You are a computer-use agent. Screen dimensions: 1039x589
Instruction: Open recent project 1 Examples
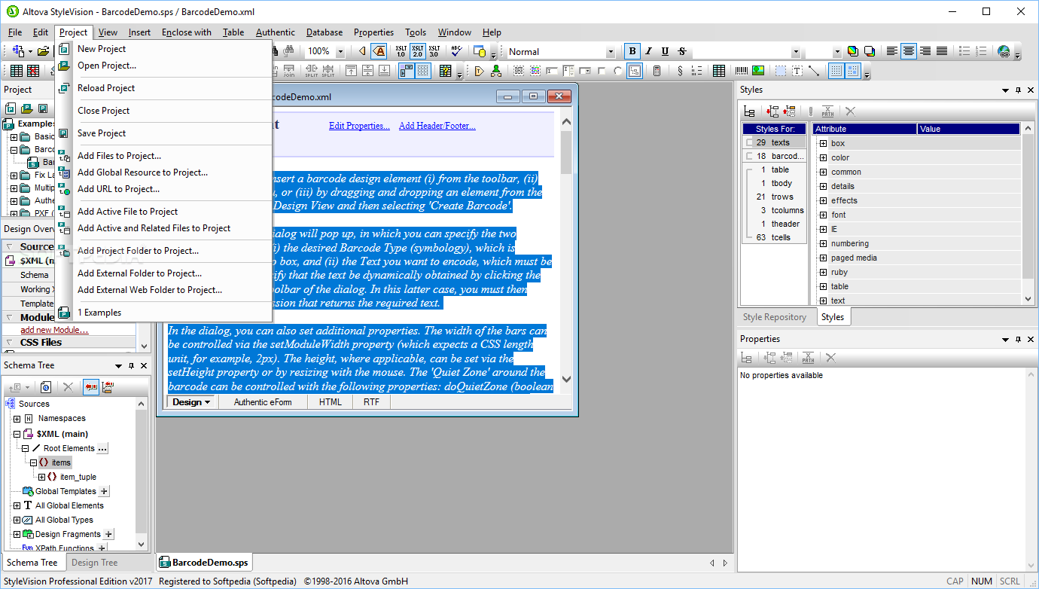pyautogui.click(x=99, y=313)
